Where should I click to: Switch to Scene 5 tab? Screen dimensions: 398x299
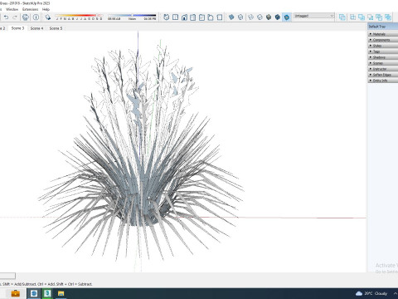click(56, 28)
